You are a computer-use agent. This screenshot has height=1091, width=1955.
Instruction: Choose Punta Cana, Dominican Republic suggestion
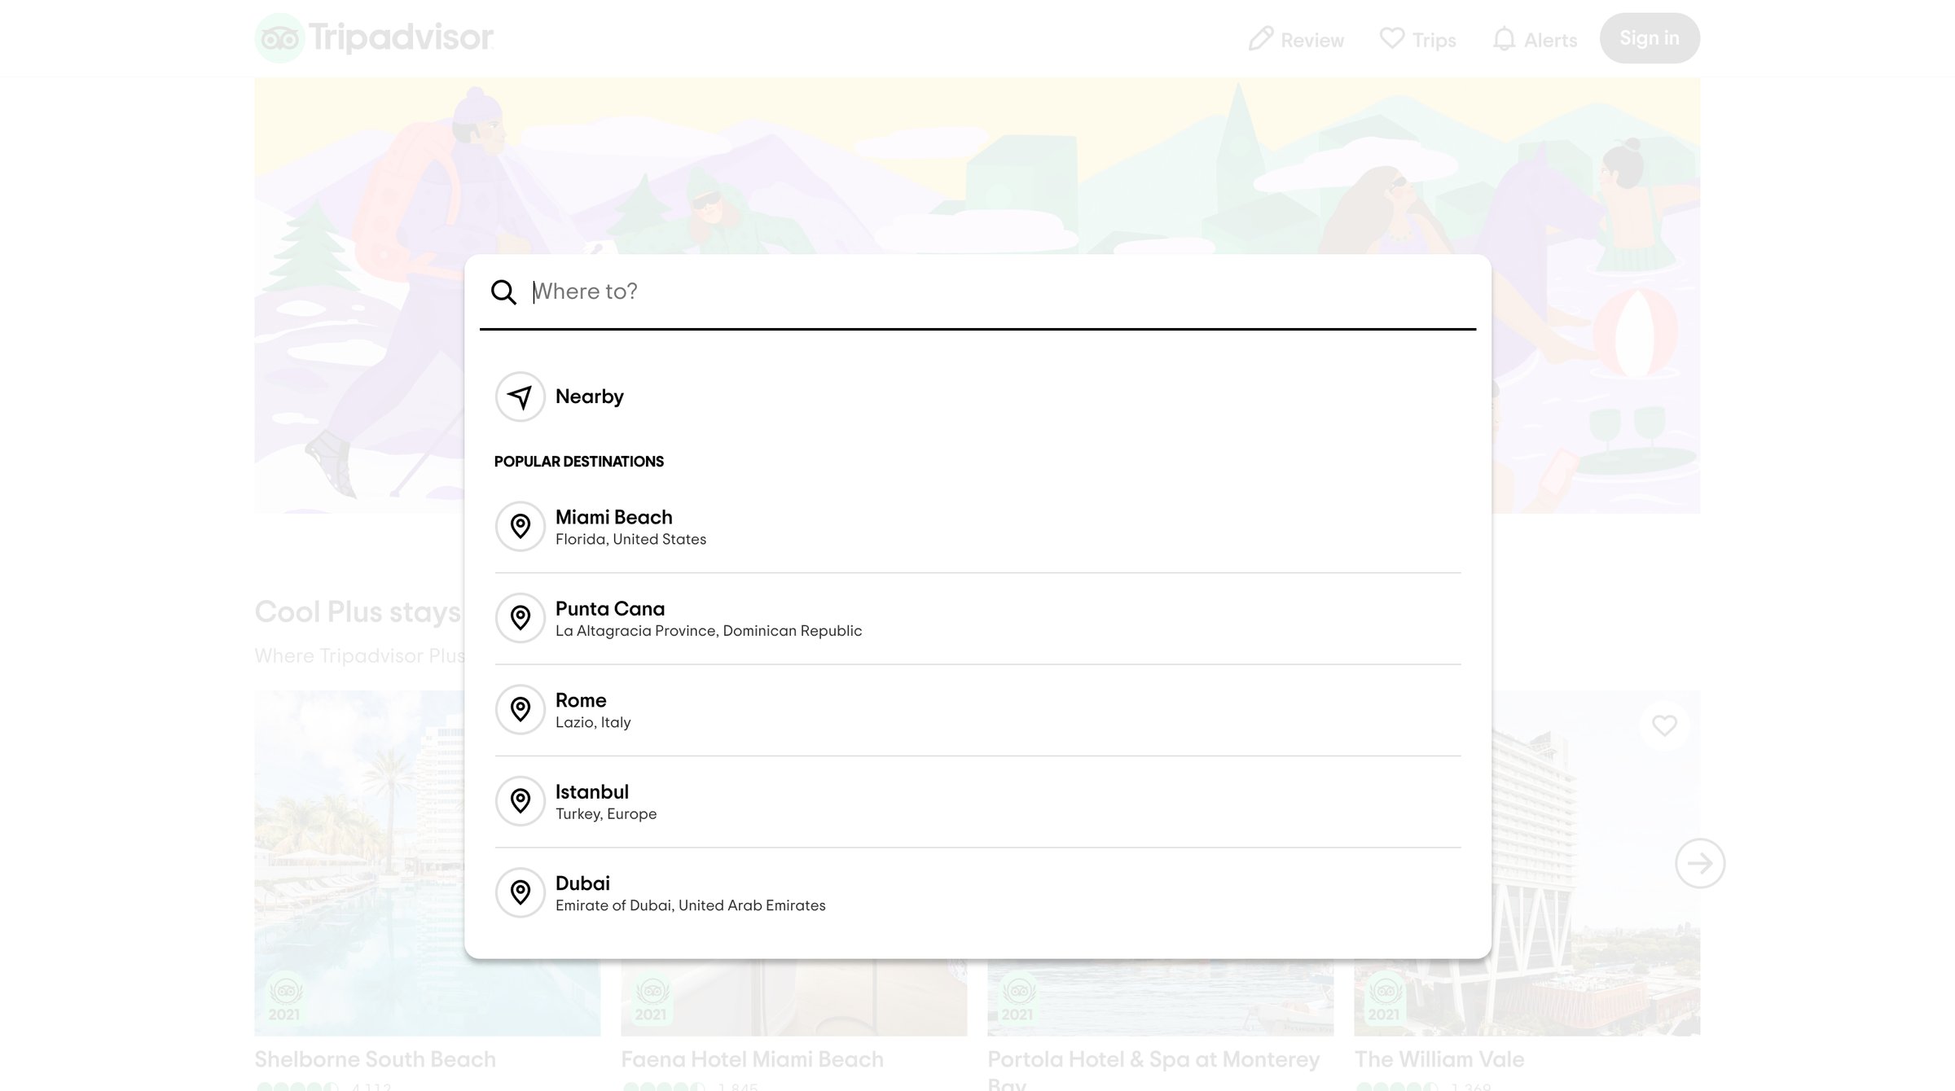tap(977, 619)
